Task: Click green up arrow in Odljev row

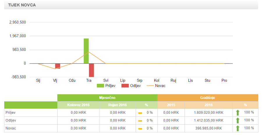Action: pyautogui.click(x=238, y=120)
